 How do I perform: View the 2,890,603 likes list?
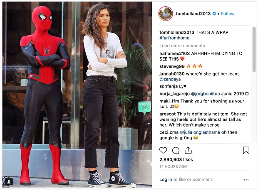tap(176, 159)
